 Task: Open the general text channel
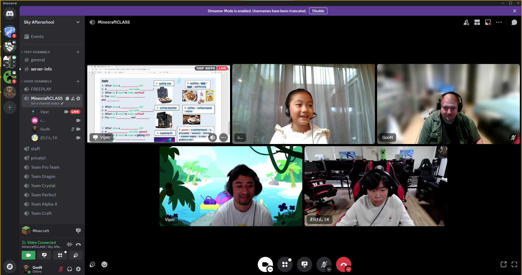pyautogui.click(x=52, y=60)
